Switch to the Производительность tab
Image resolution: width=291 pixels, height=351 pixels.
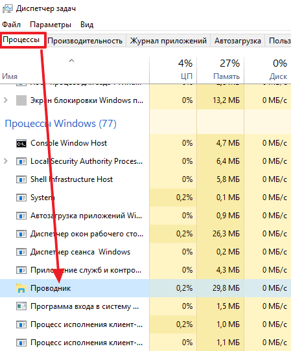click(85, 41)
